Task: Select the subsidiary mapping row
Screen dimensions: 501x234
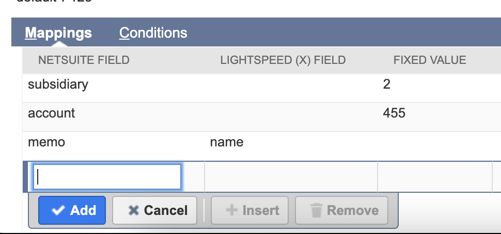Action: [x=58, y=85]
